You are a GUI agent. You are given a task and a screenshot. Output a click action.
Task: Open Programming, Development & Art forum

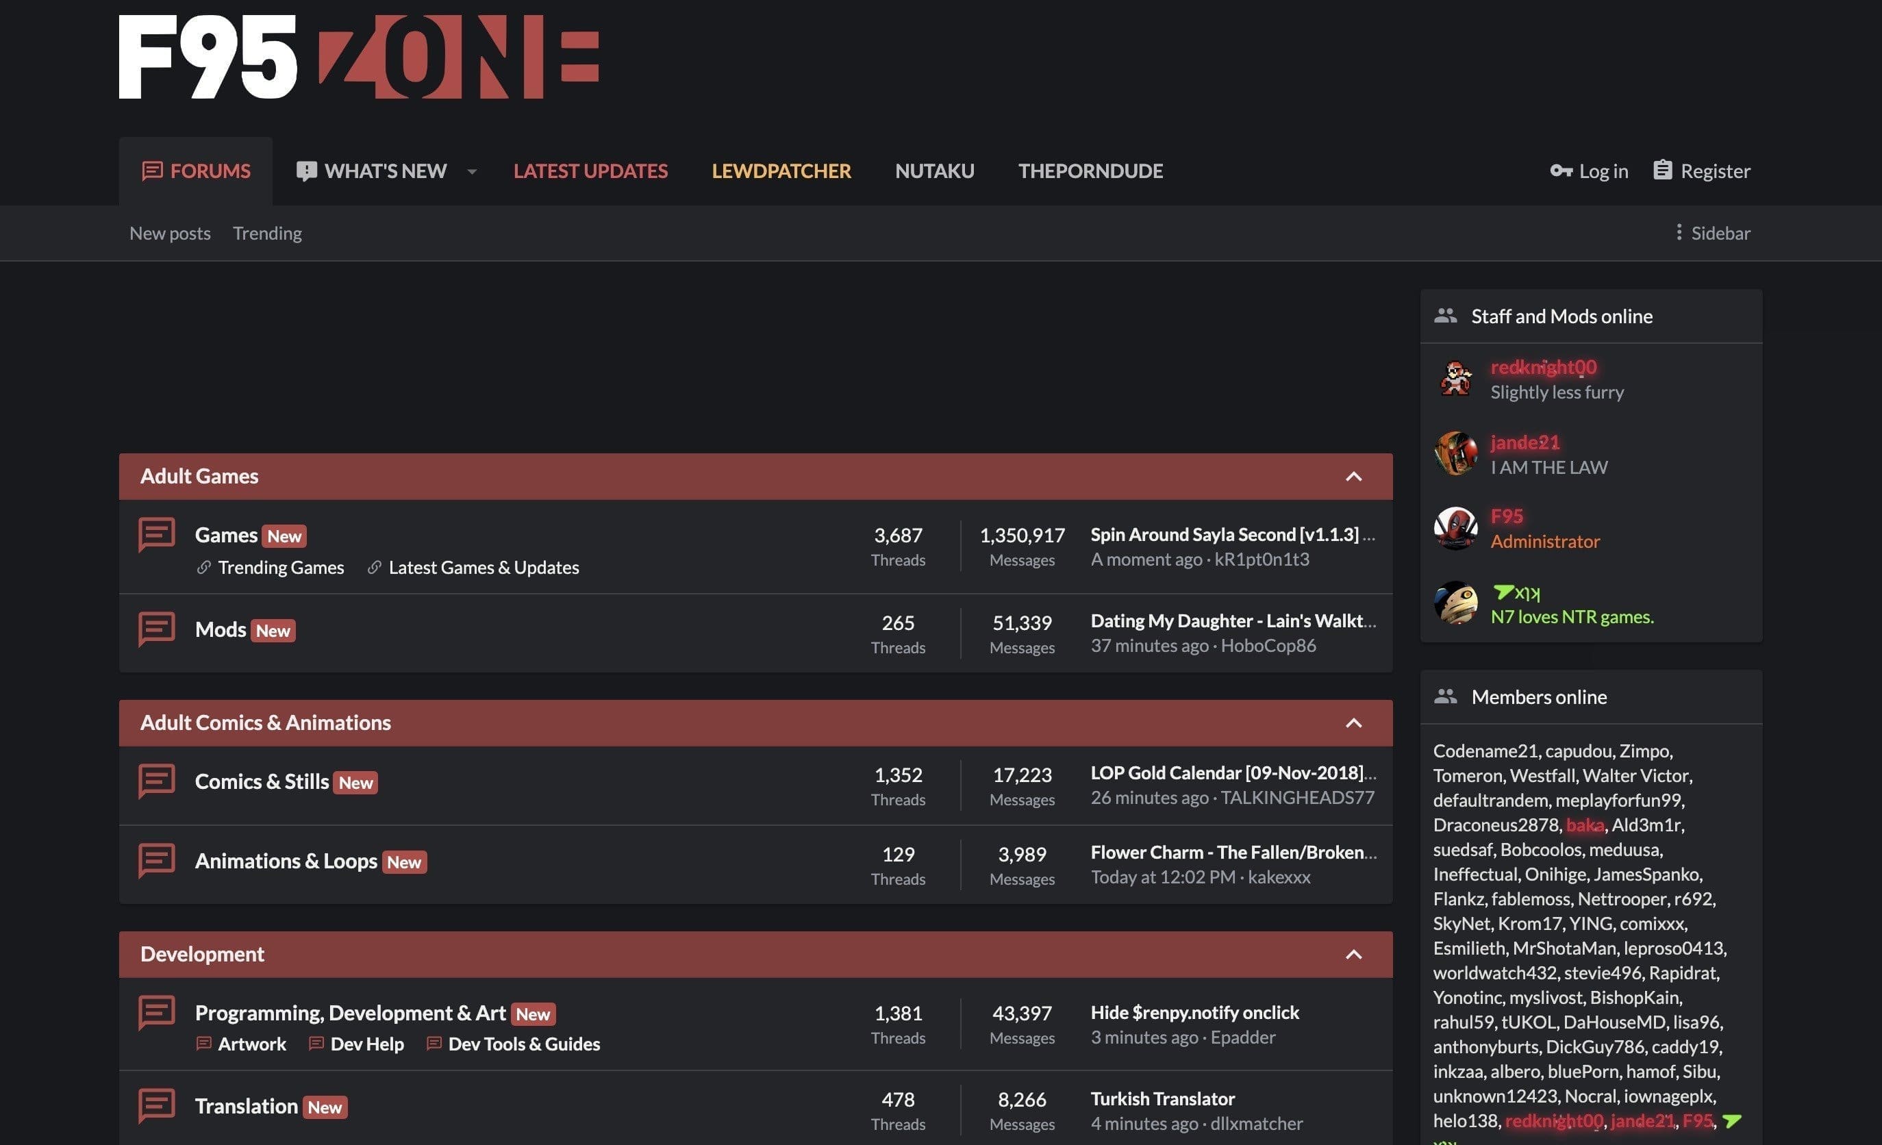350,1013
